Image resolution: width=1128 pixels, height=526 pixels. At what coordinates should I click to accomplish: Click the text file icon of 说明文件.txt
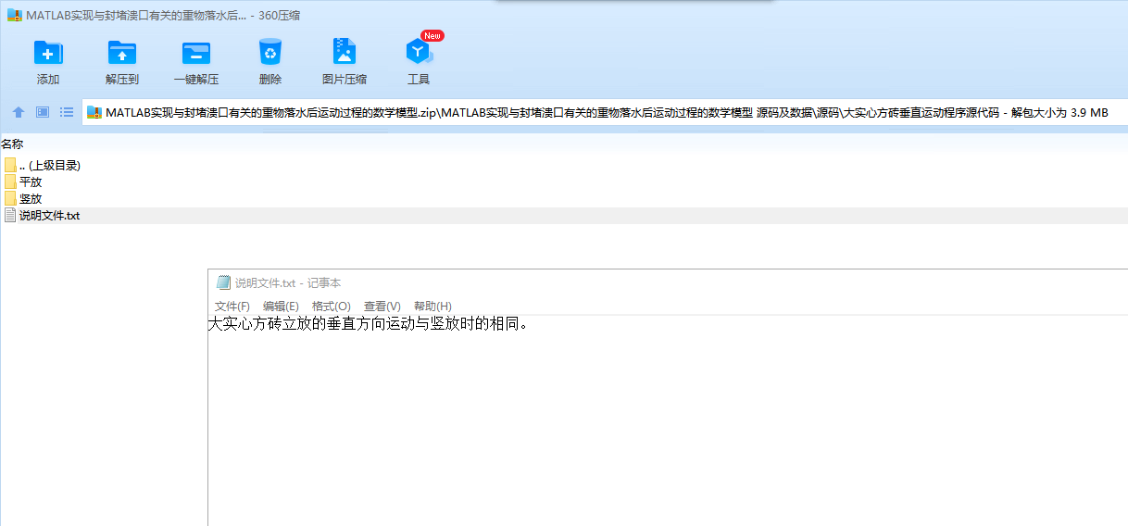point(10,215)
